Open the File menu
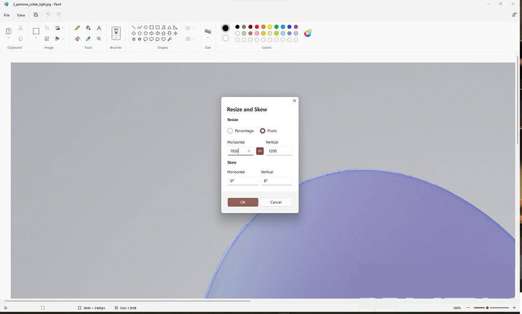 tap(7, 15)
